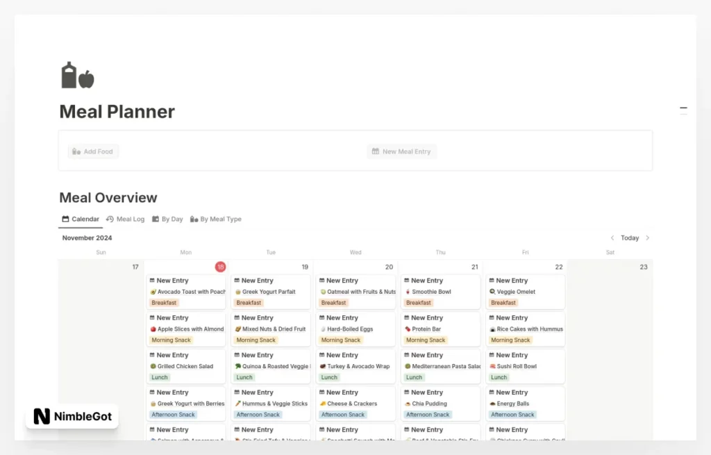
Task: Select highlighted date 18
Action: point(220,267)
